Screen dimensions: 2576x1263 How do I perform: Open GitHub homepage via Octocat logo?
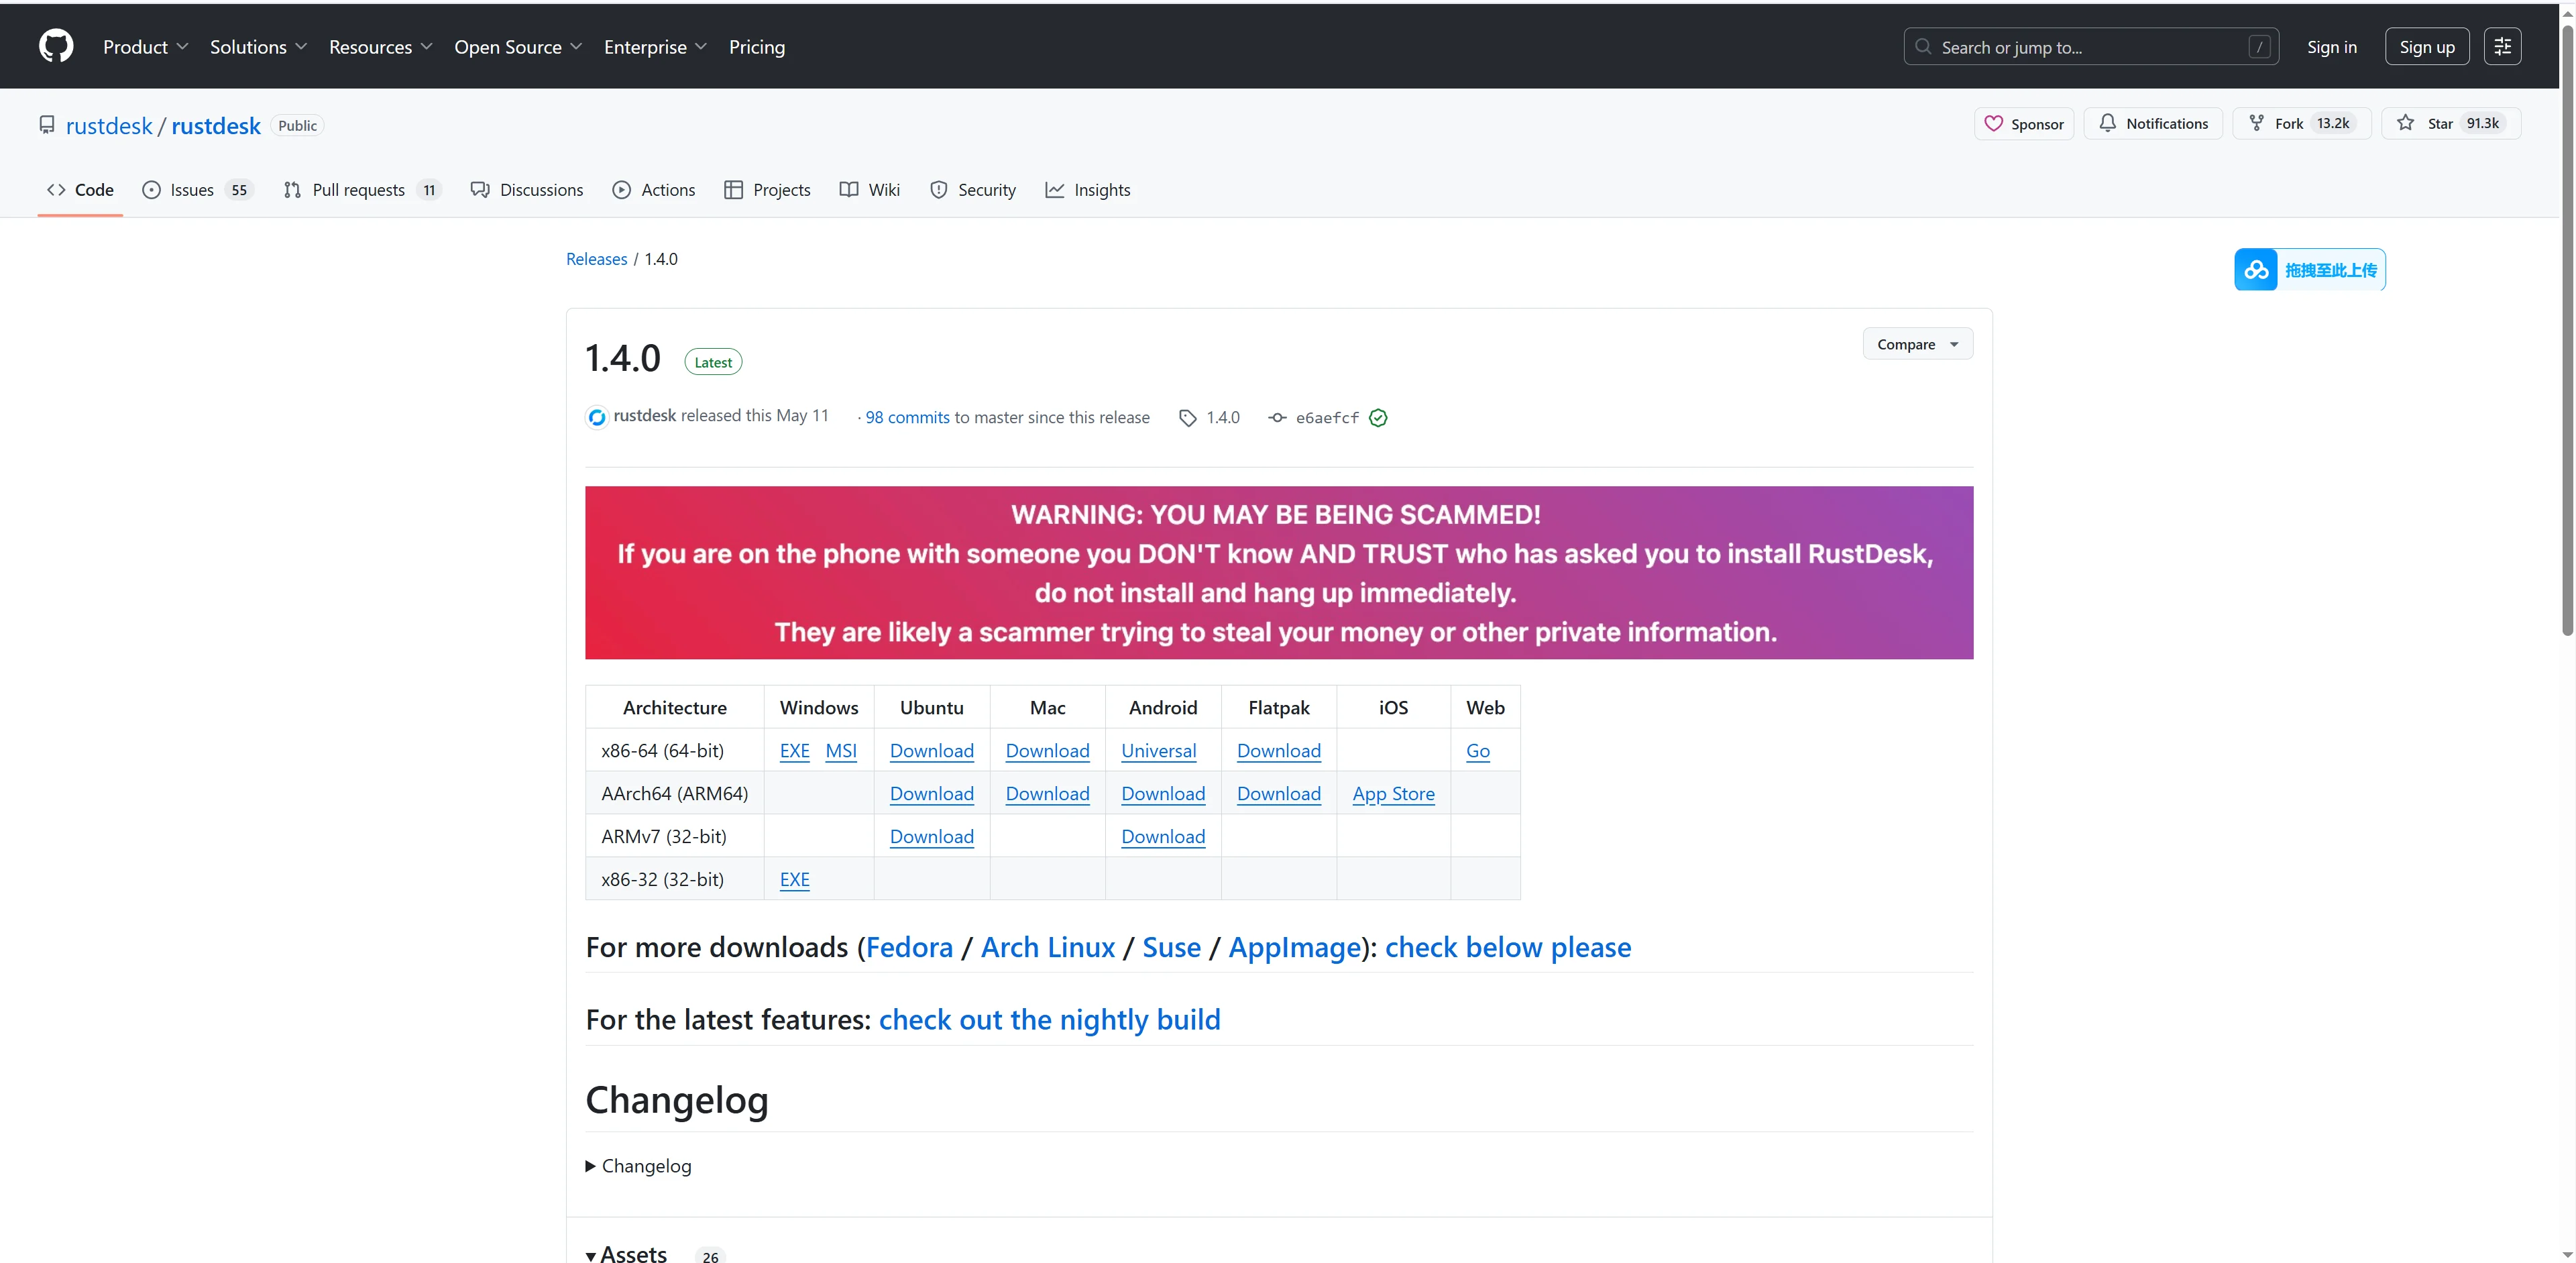pyautogui.click(x=56, y=46)
